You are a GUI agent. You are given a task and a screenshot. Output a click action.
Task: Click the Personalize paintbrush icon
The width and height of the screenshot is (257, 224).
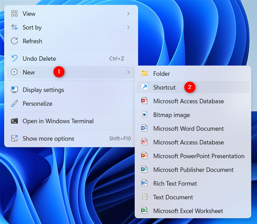tap(14, 104)
